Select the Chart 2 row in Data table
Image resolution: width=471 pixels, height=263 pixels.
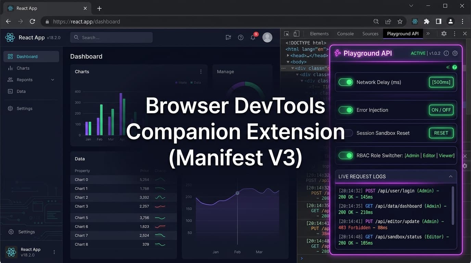[x=124, y=198]
